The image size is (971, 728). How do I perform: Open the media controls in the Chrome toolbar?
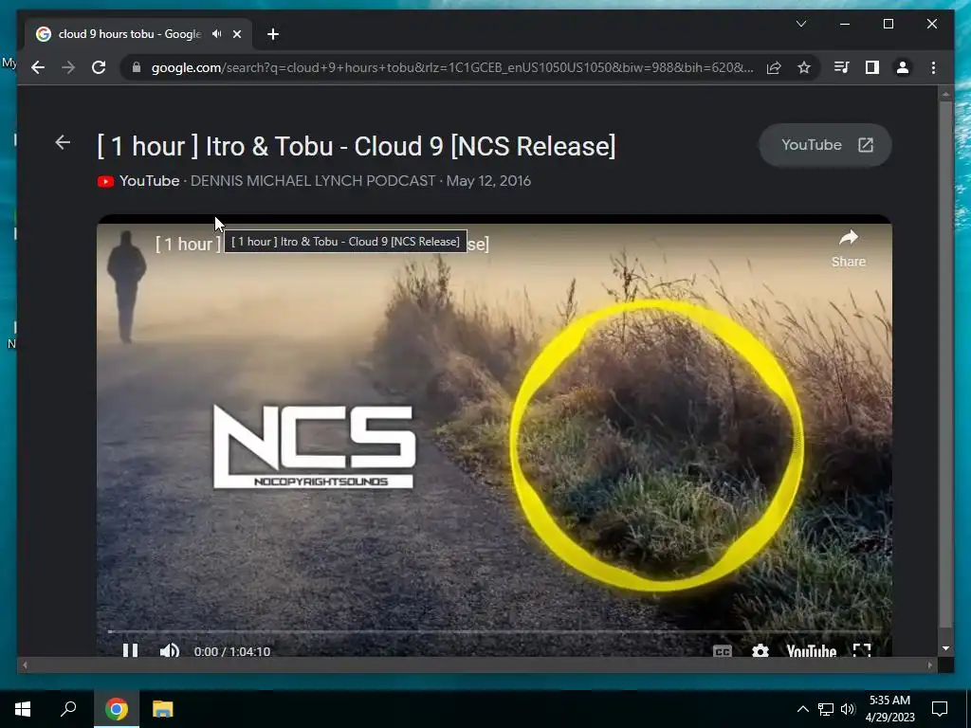(842, 67)
